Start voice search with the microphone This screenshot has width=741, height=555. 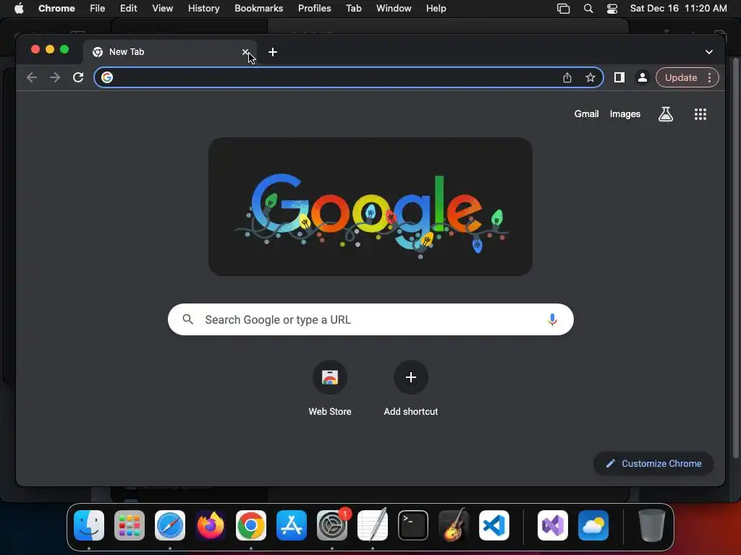click(x=552, y=319)
